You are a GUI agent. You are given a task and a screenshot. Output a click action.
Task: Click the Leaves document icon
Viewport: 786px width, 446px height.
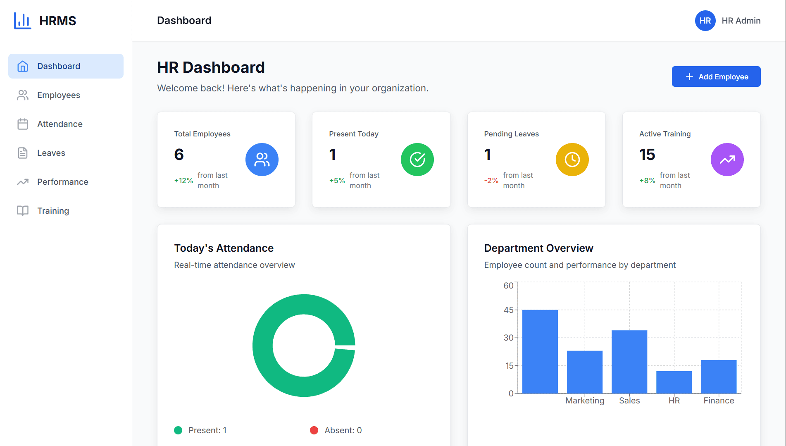tap(23, 153)
